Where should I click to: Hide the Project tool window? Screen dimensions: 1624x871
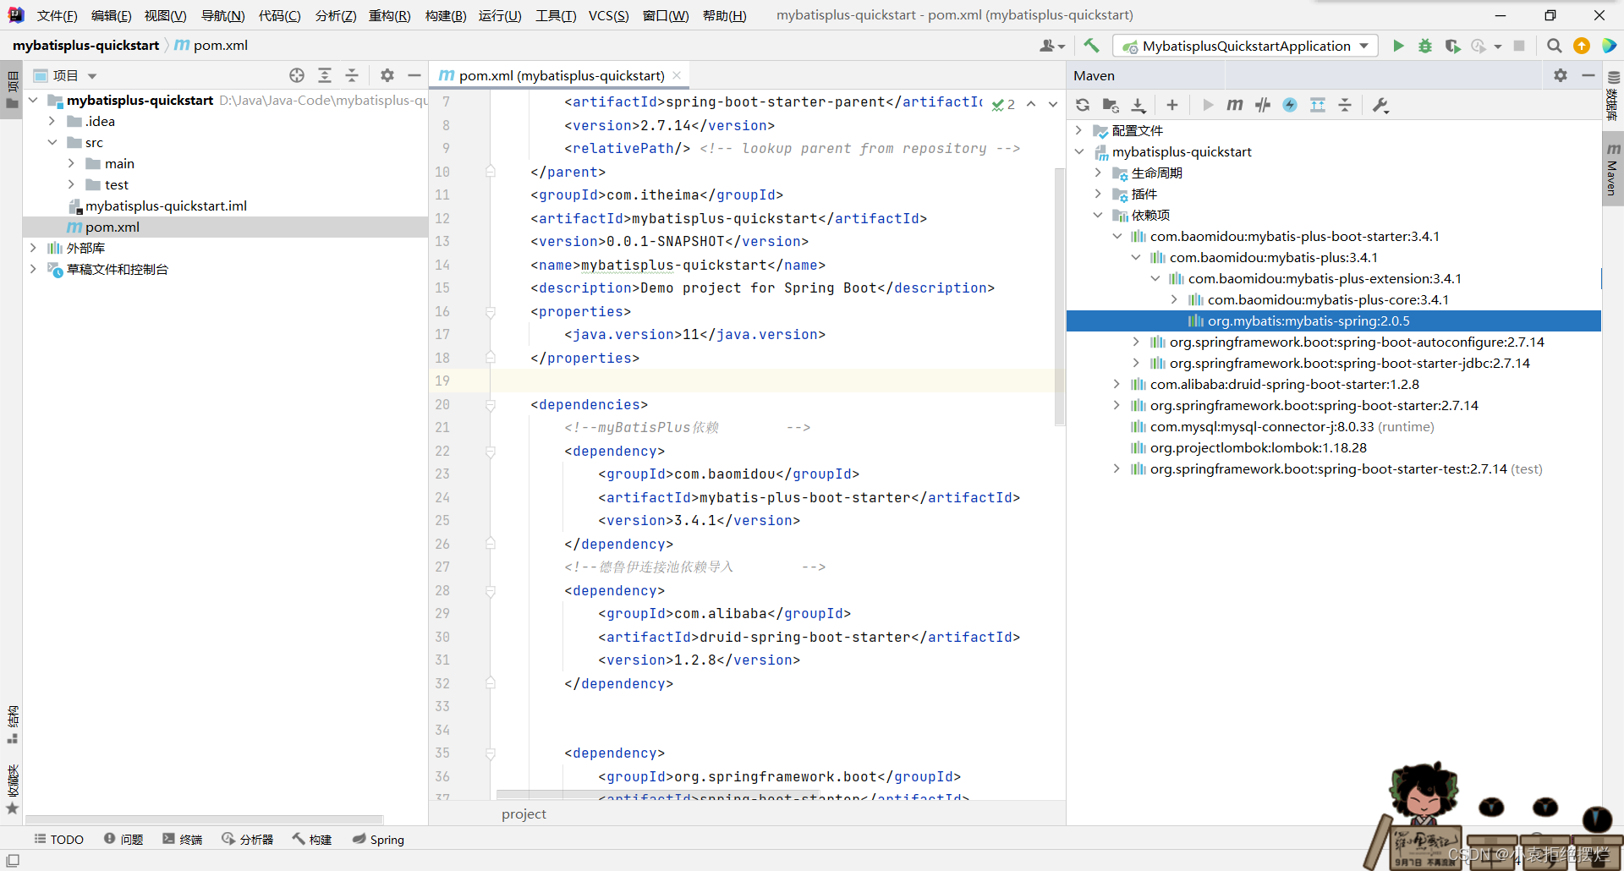click(414, 75)
